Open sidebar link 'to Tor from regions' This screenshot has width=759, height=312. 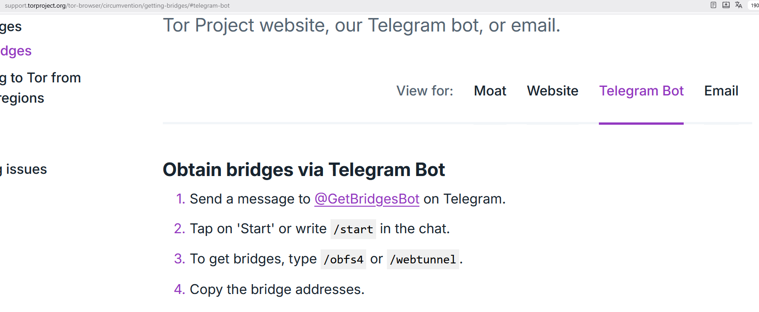[41, 88]
